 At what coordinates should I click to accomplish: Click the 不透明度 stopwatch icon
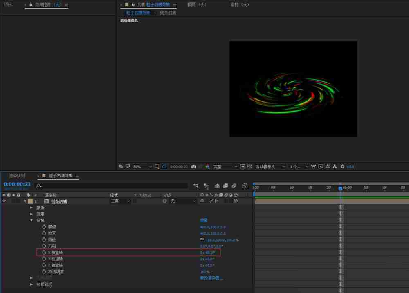[44, 272]
